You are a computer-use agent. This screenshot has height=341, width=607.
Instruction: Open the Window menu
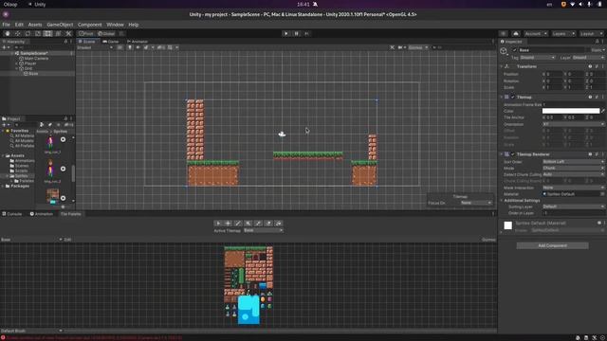115,25
